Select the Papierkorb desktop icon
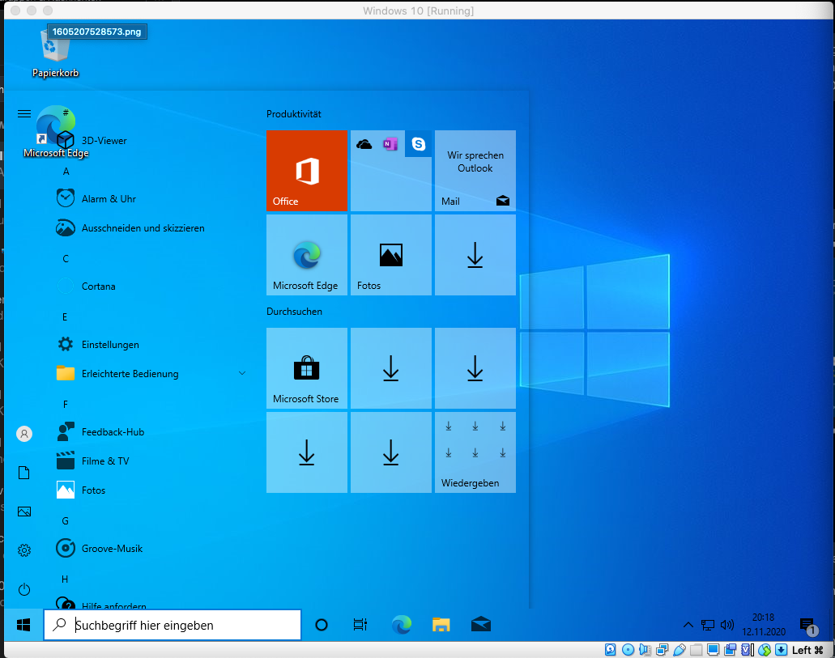This screenshot has height=658, width=835. (55, 53)
